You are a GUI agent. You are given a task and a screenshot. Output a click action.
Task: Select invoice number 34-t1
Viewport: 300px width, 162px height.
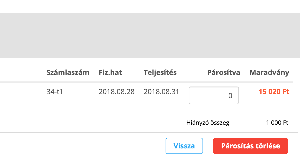coord(55,92)
